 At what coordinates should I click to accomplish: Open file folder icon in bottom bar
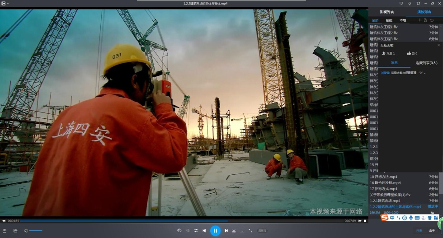(x=15, y=230)
